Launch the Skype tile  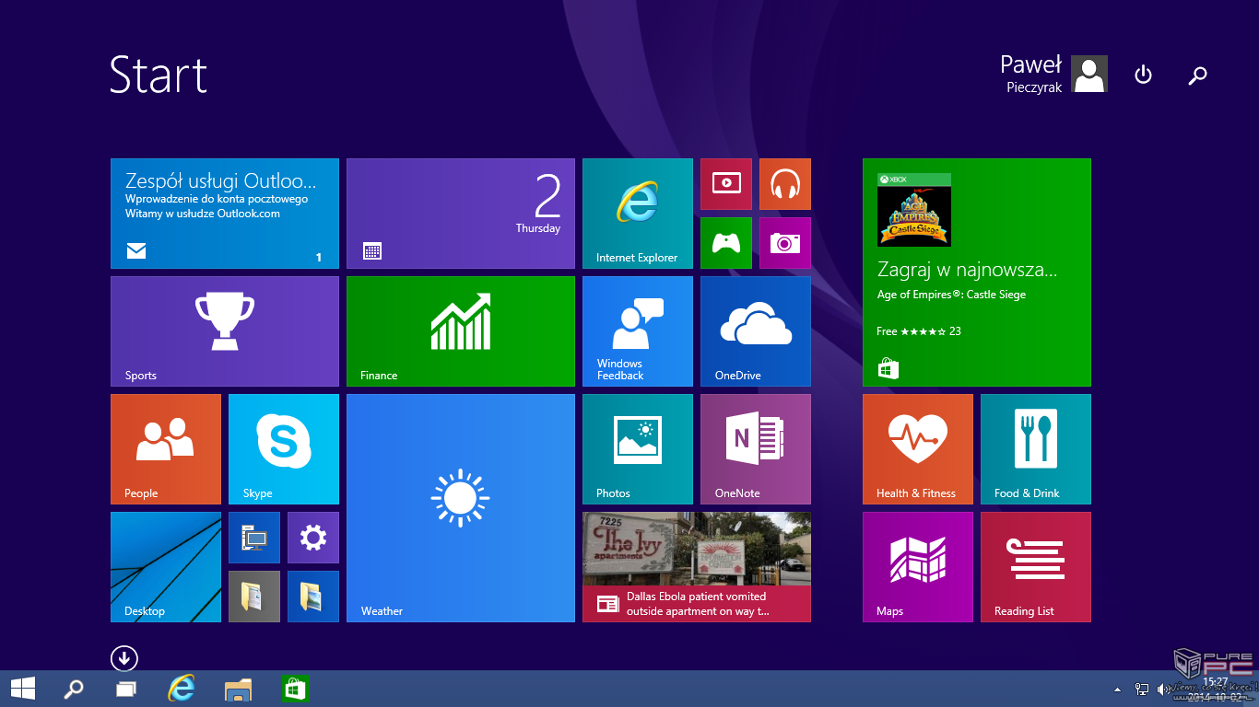(283, 448)
